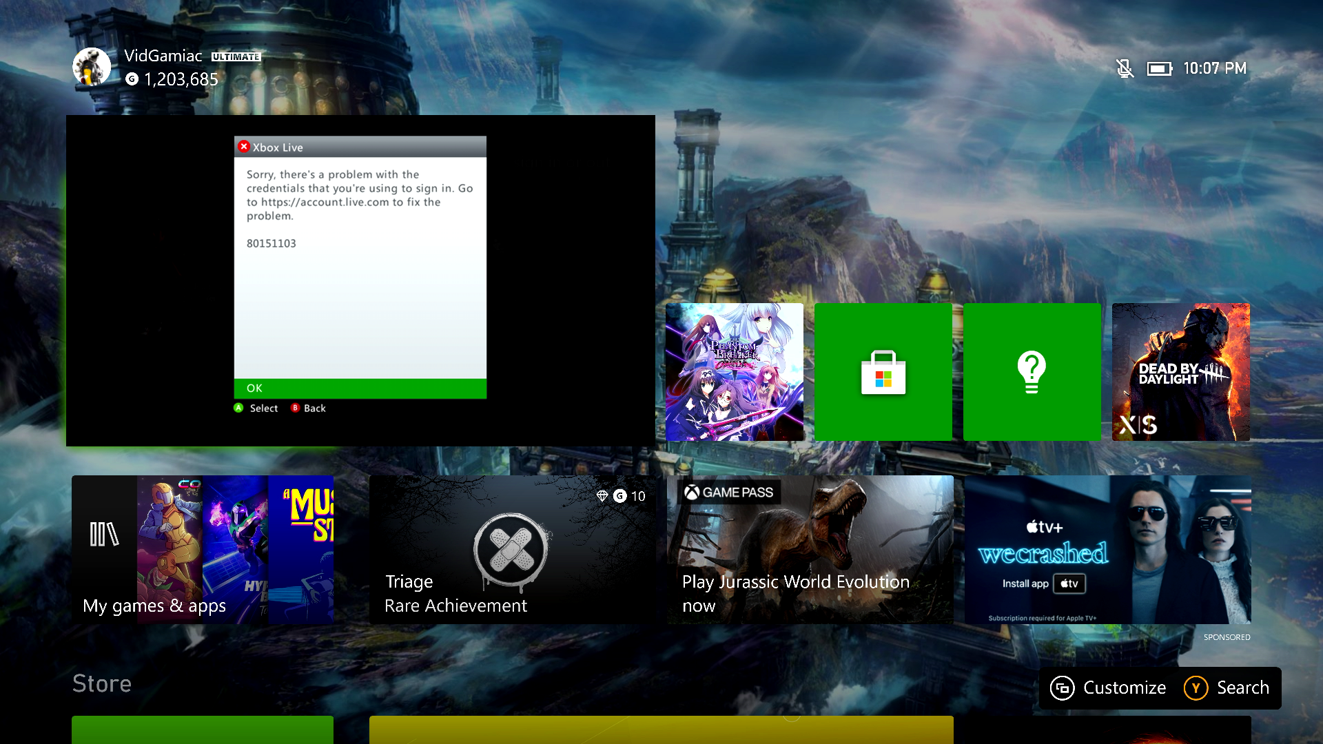The width and height of the screenshot is (1323, 744).
Task: Click the Apple TV+ logo in the ad
Action: point(1045,527)
